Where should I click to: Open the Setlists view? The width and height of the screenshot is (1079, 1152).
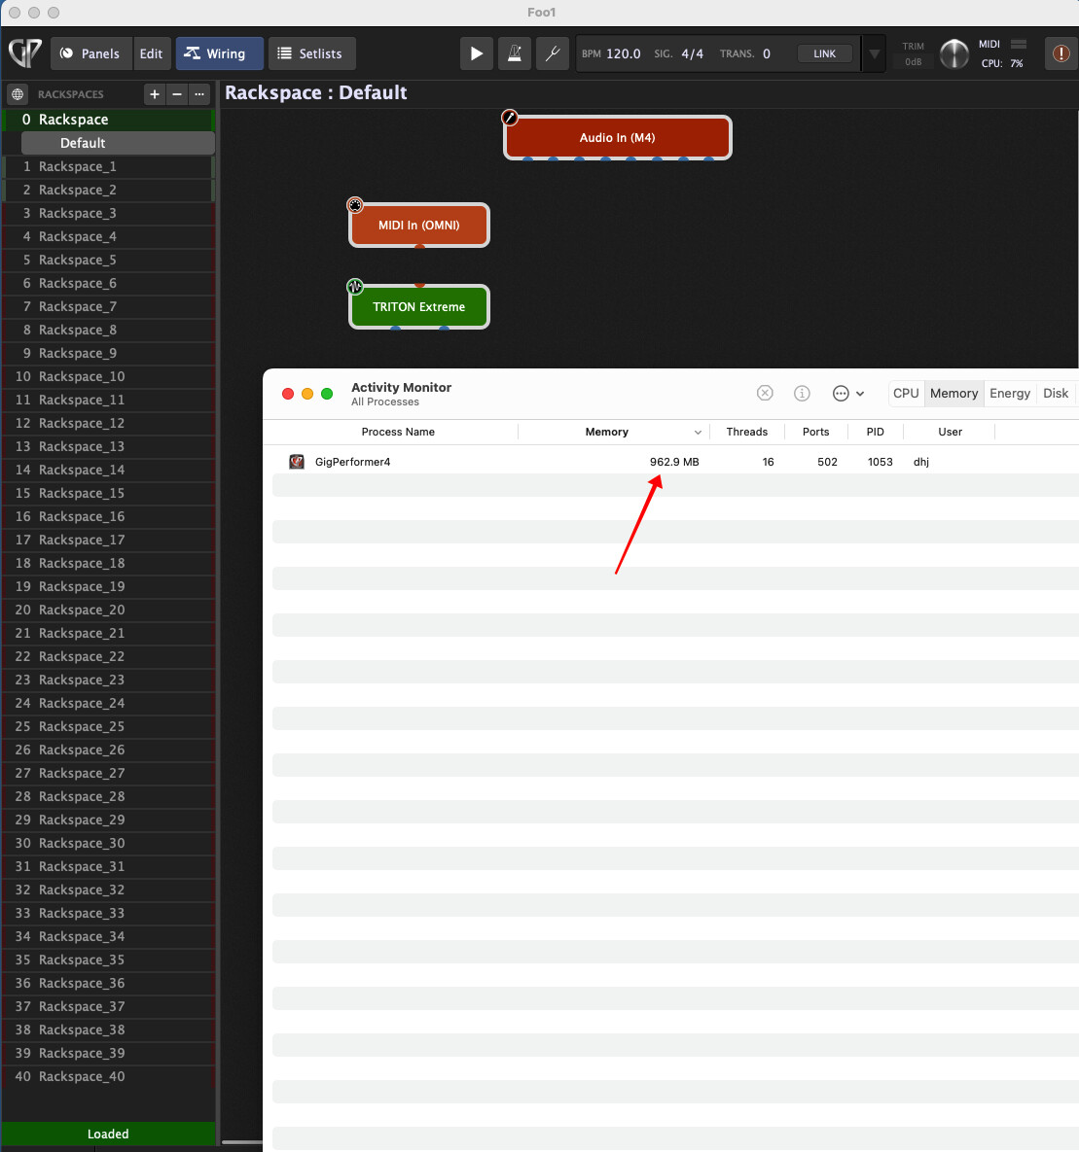click(x=312, y=53)
